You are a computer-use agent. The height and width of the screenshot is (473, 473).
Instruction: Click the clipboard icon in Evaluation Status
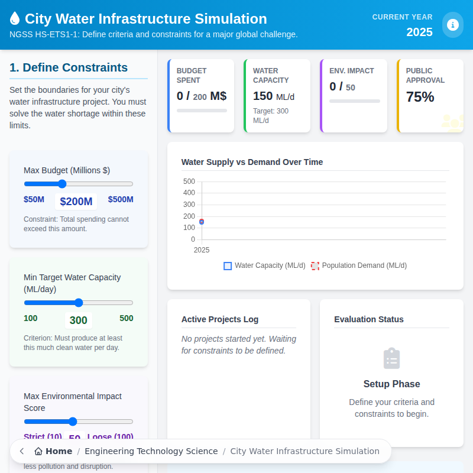pos(391,358)
